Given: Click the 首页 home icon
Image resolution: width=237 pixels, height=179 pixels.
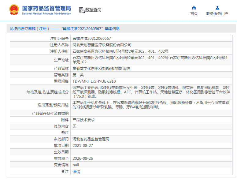Looking at the screenshot, I should pos(194,8).
